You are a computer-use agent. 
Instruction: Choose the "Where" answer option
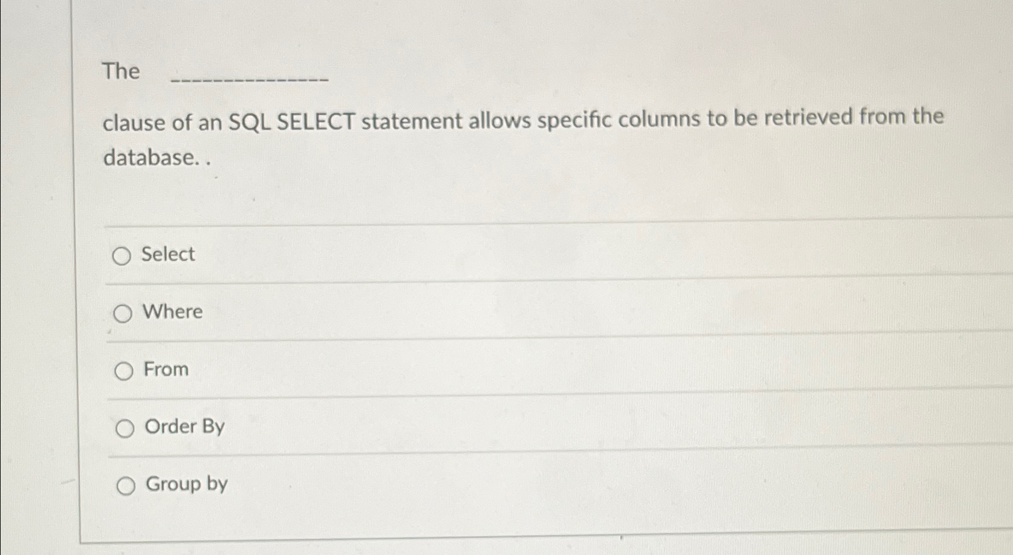coord(124,313)
